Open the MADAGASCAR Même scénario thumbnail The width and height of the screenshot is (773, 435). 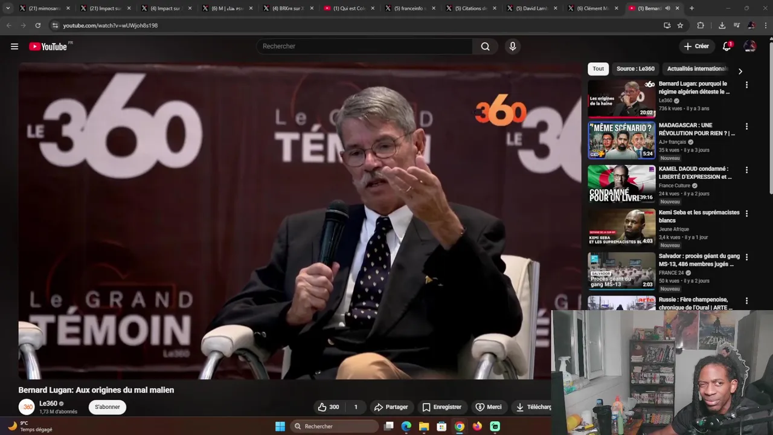[x=621, y=141]
